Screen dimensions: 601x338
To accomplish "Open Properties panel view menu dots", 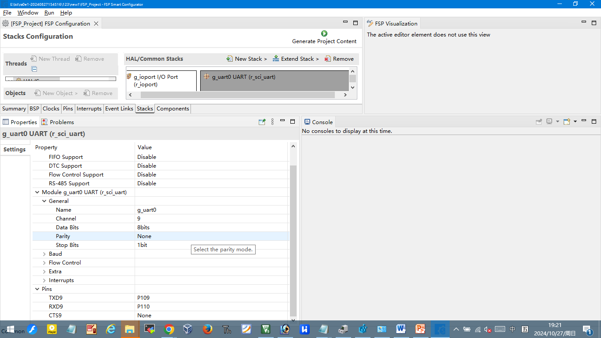I will 272,122.
